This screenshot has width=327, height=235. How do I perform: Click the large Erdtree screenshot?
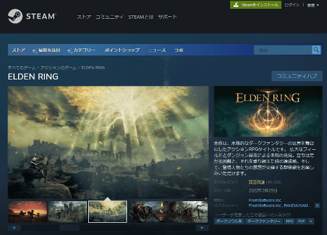tap(108, 142)
